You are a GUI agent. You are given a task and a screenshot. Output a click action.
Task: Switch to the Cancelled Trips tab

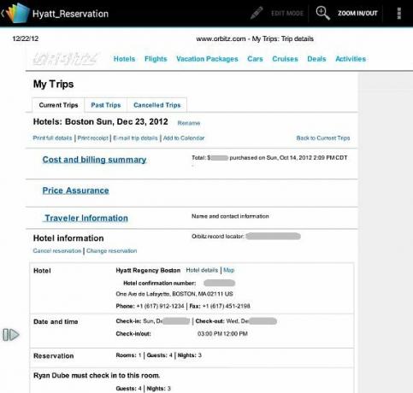[x=157, y=105]
